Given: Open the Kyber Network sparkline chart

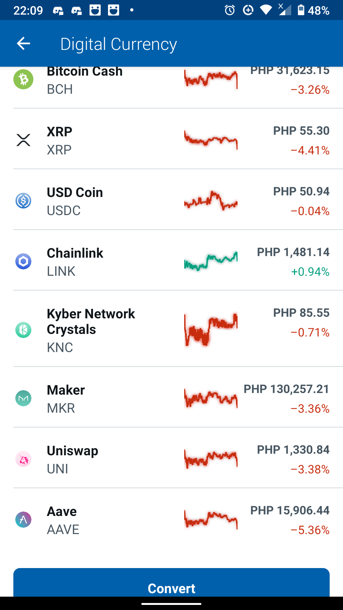Looking at the screenshot, I should pos(211,329).
